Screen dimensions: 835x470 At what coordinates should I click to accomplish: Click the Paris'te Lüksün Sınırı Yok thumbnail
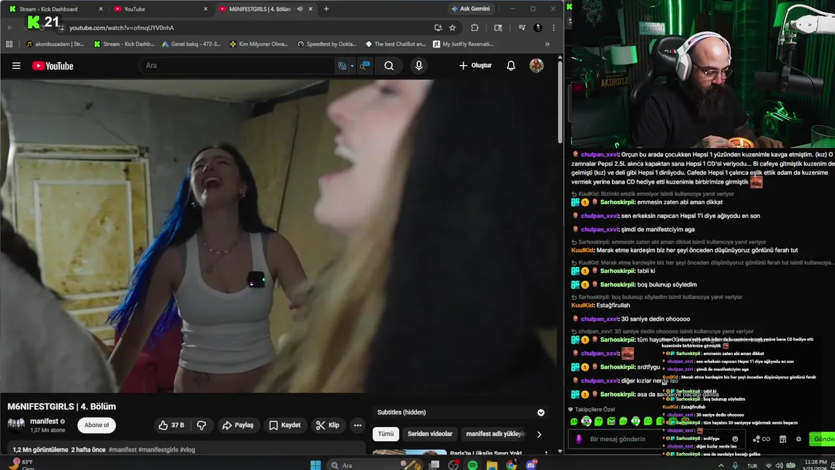(x=410, y=452)
